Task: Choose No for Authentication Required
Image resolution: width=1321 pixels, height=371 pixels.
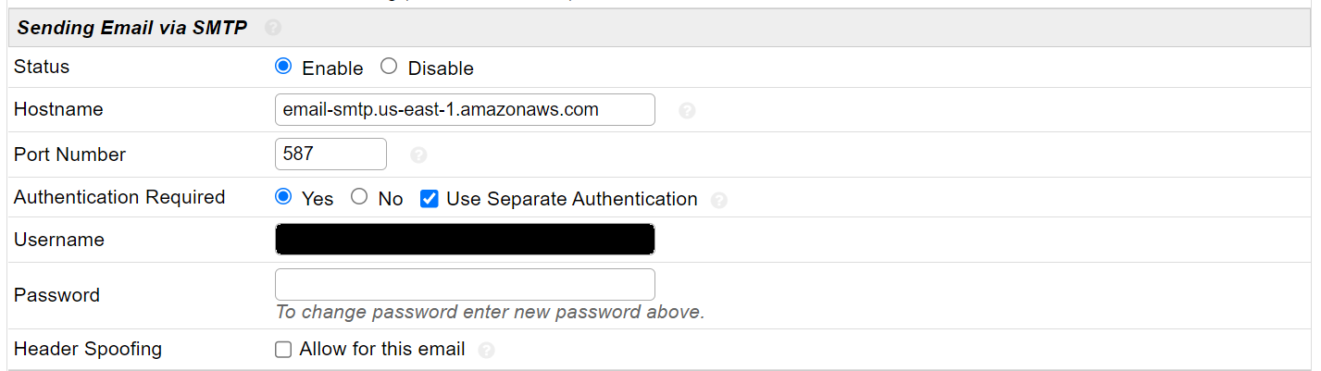Action: coord(359,197)
